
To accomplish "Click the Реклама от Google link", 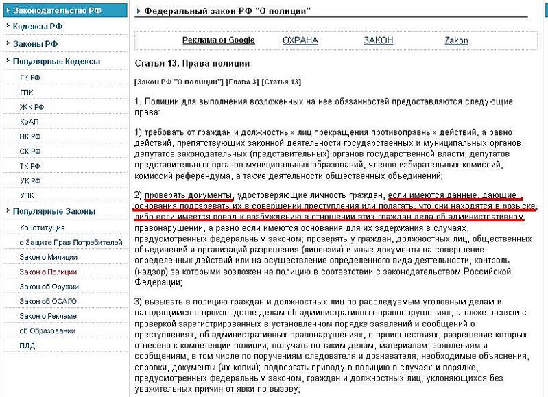I will pos(218,40).
